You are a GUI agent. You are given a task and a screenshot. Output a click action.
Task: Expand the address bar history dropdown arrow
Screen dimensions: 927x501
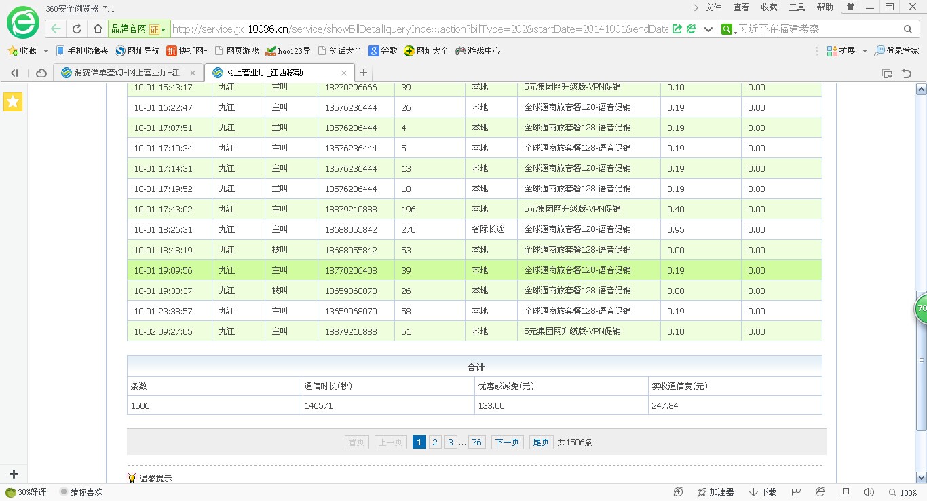coord(708,29)
